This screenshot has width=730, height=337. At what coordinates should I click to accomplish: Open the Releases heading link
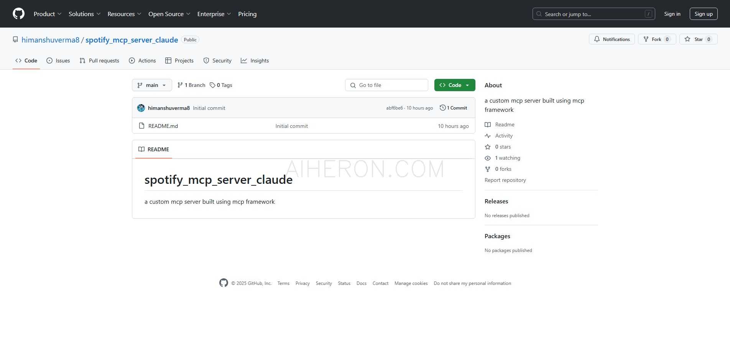[x=496, y=201]
